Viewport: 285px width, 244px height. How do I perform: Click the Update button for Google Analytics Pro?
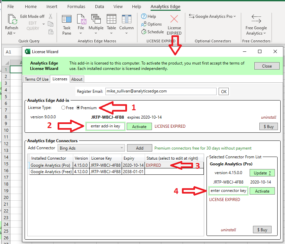pos(262,173)
